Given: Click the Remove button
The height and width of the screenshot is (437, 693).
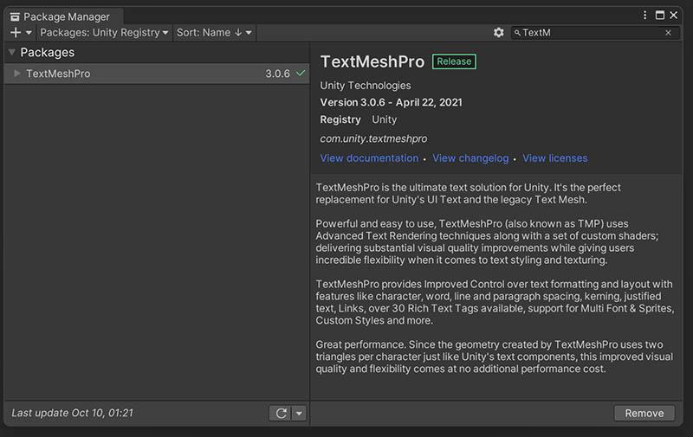Looking at the screenshot, I should tap(644, 413).
